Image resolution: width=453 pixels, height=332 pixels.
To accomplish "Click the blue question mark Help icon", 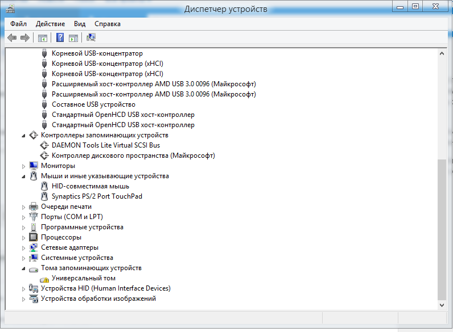I will pos(60,37).
